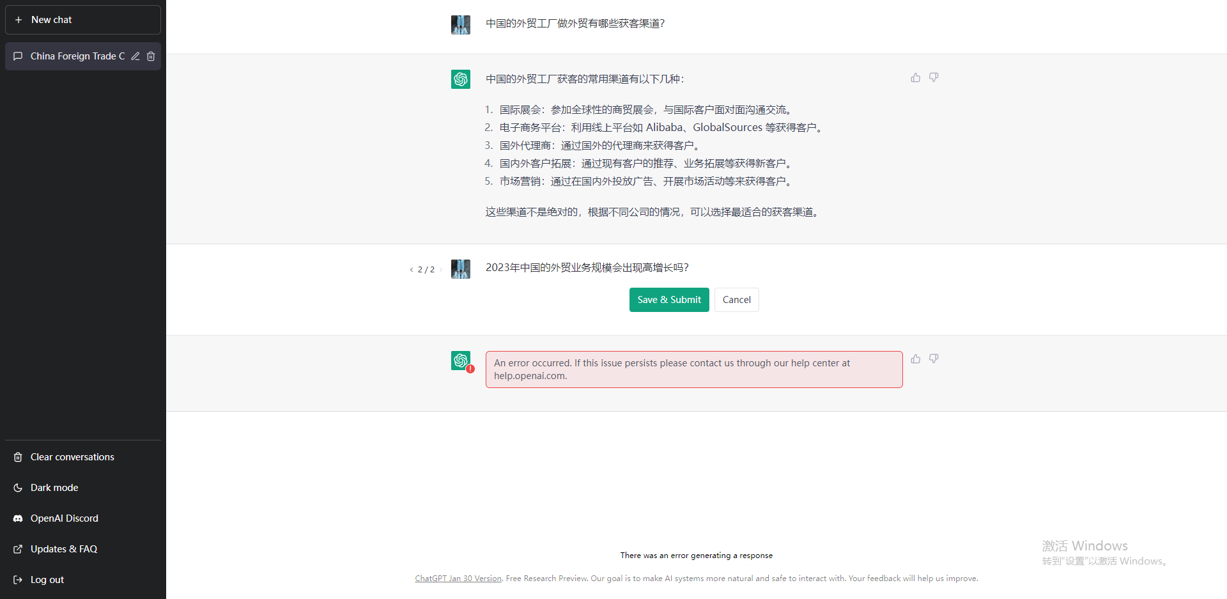Click list item 4 about 国内外客户拓展

[x=645, y=164]
